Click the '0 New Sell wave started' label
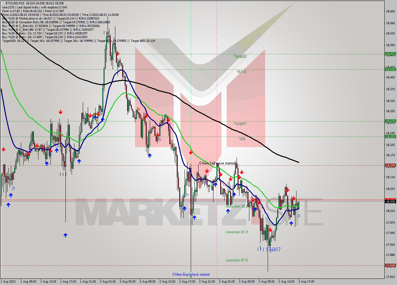Viewport: 397px width, 285px height. 217,163
